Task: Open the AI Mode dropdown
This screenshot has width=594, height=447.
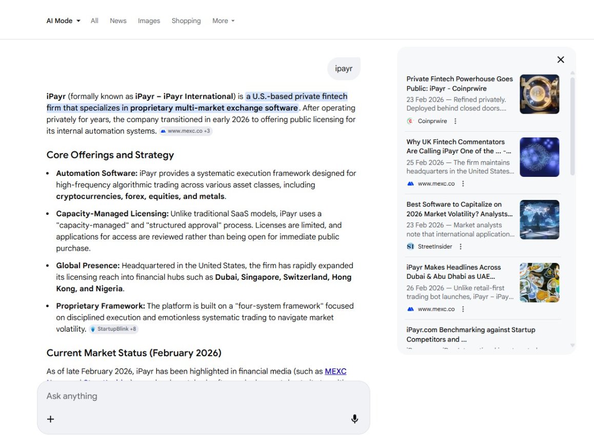Action: pyautogui.click(x=63, y=21)
